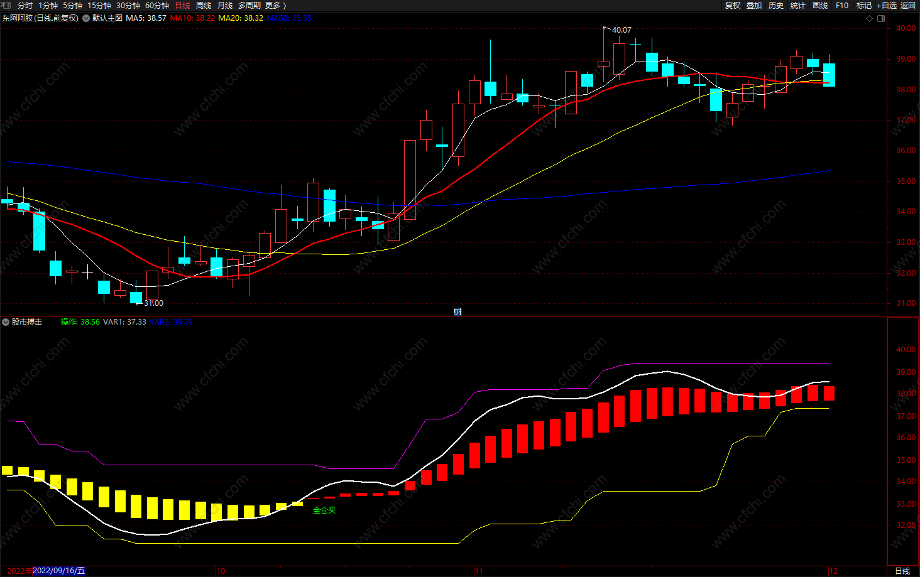The image size is (920, 577).
Task: Click the 复权 button
Action: click(x=732, y=5)
